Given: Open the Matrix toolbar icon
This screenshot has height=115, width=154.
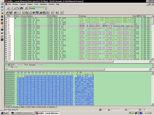Looking at the screenshot, I should click(30, 13).
